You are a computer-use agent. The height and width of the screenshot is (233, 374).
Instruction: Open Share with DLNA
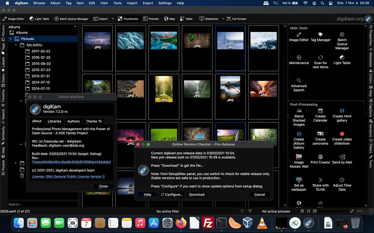pos(320,185)
